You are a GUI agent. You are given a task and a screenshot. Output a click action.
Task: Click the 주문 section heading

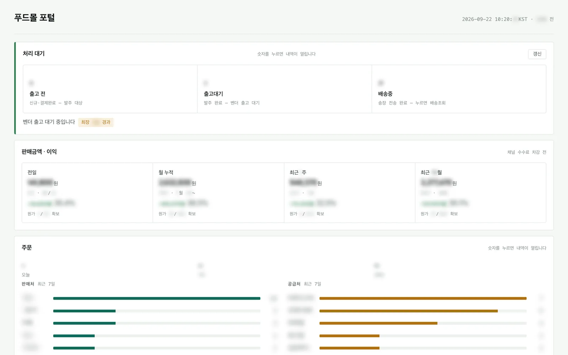[x=27, y=248]
